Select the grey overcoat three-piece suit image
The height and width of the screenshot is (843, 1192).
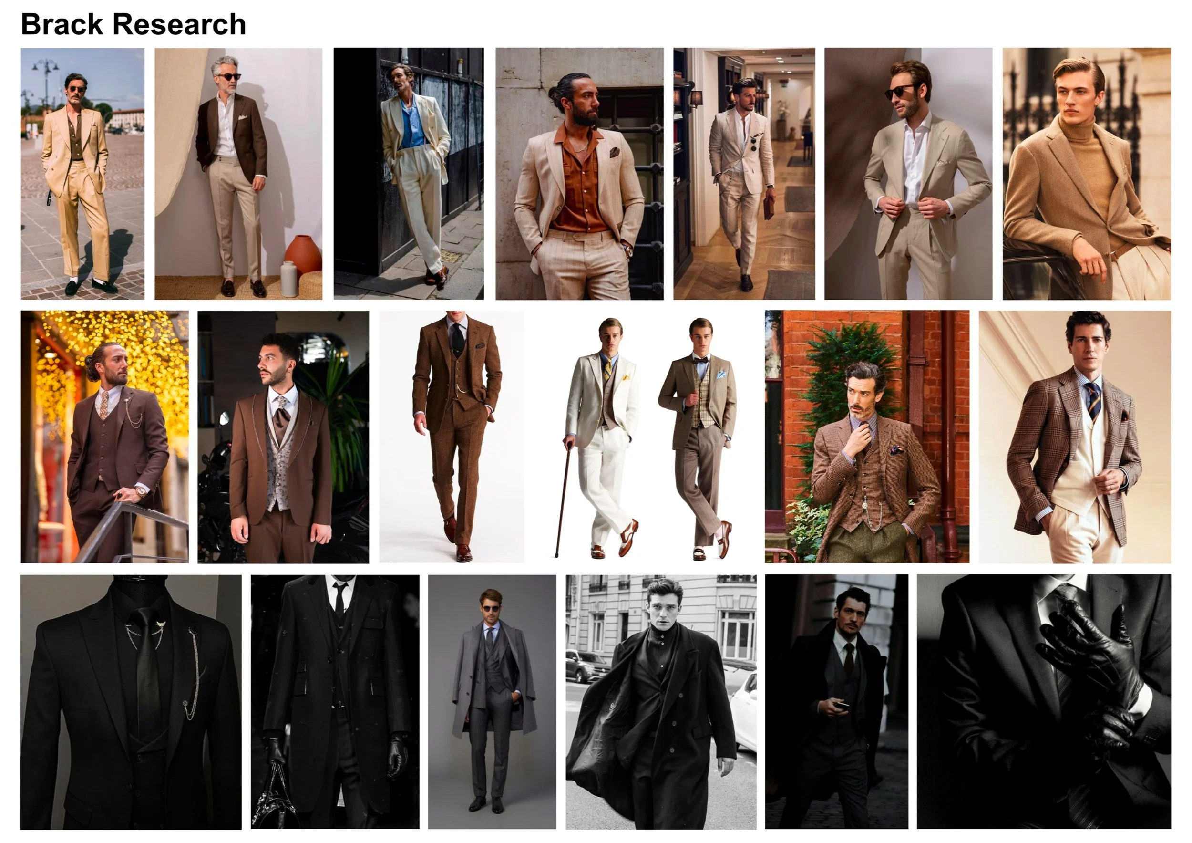tap(492, 701)
